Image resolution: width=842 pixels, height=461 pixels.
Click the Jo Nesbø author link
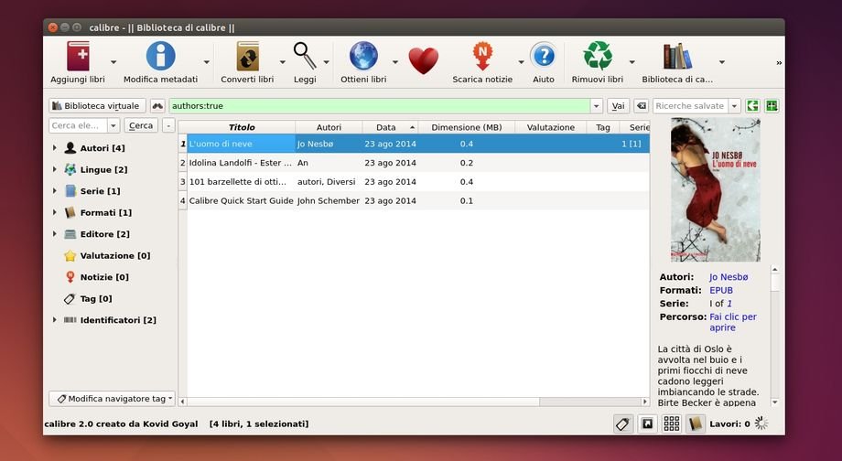(729, 276)
